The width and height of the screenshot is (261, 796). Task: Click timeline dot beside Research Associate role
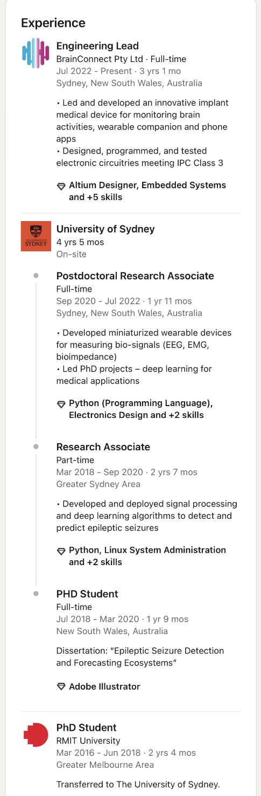click(x=36, y=447)
